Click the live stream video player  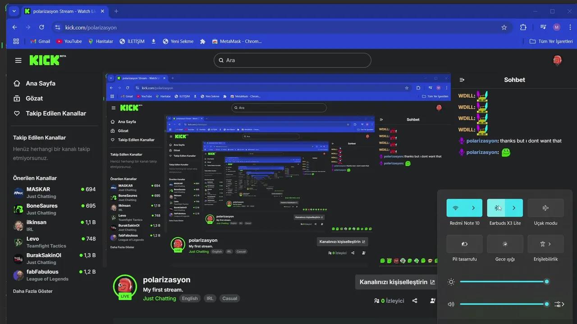[x=278, y=171]
